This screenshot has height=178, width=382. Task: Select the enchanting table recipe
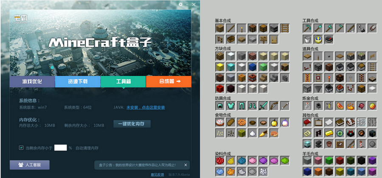pos(350,133)
